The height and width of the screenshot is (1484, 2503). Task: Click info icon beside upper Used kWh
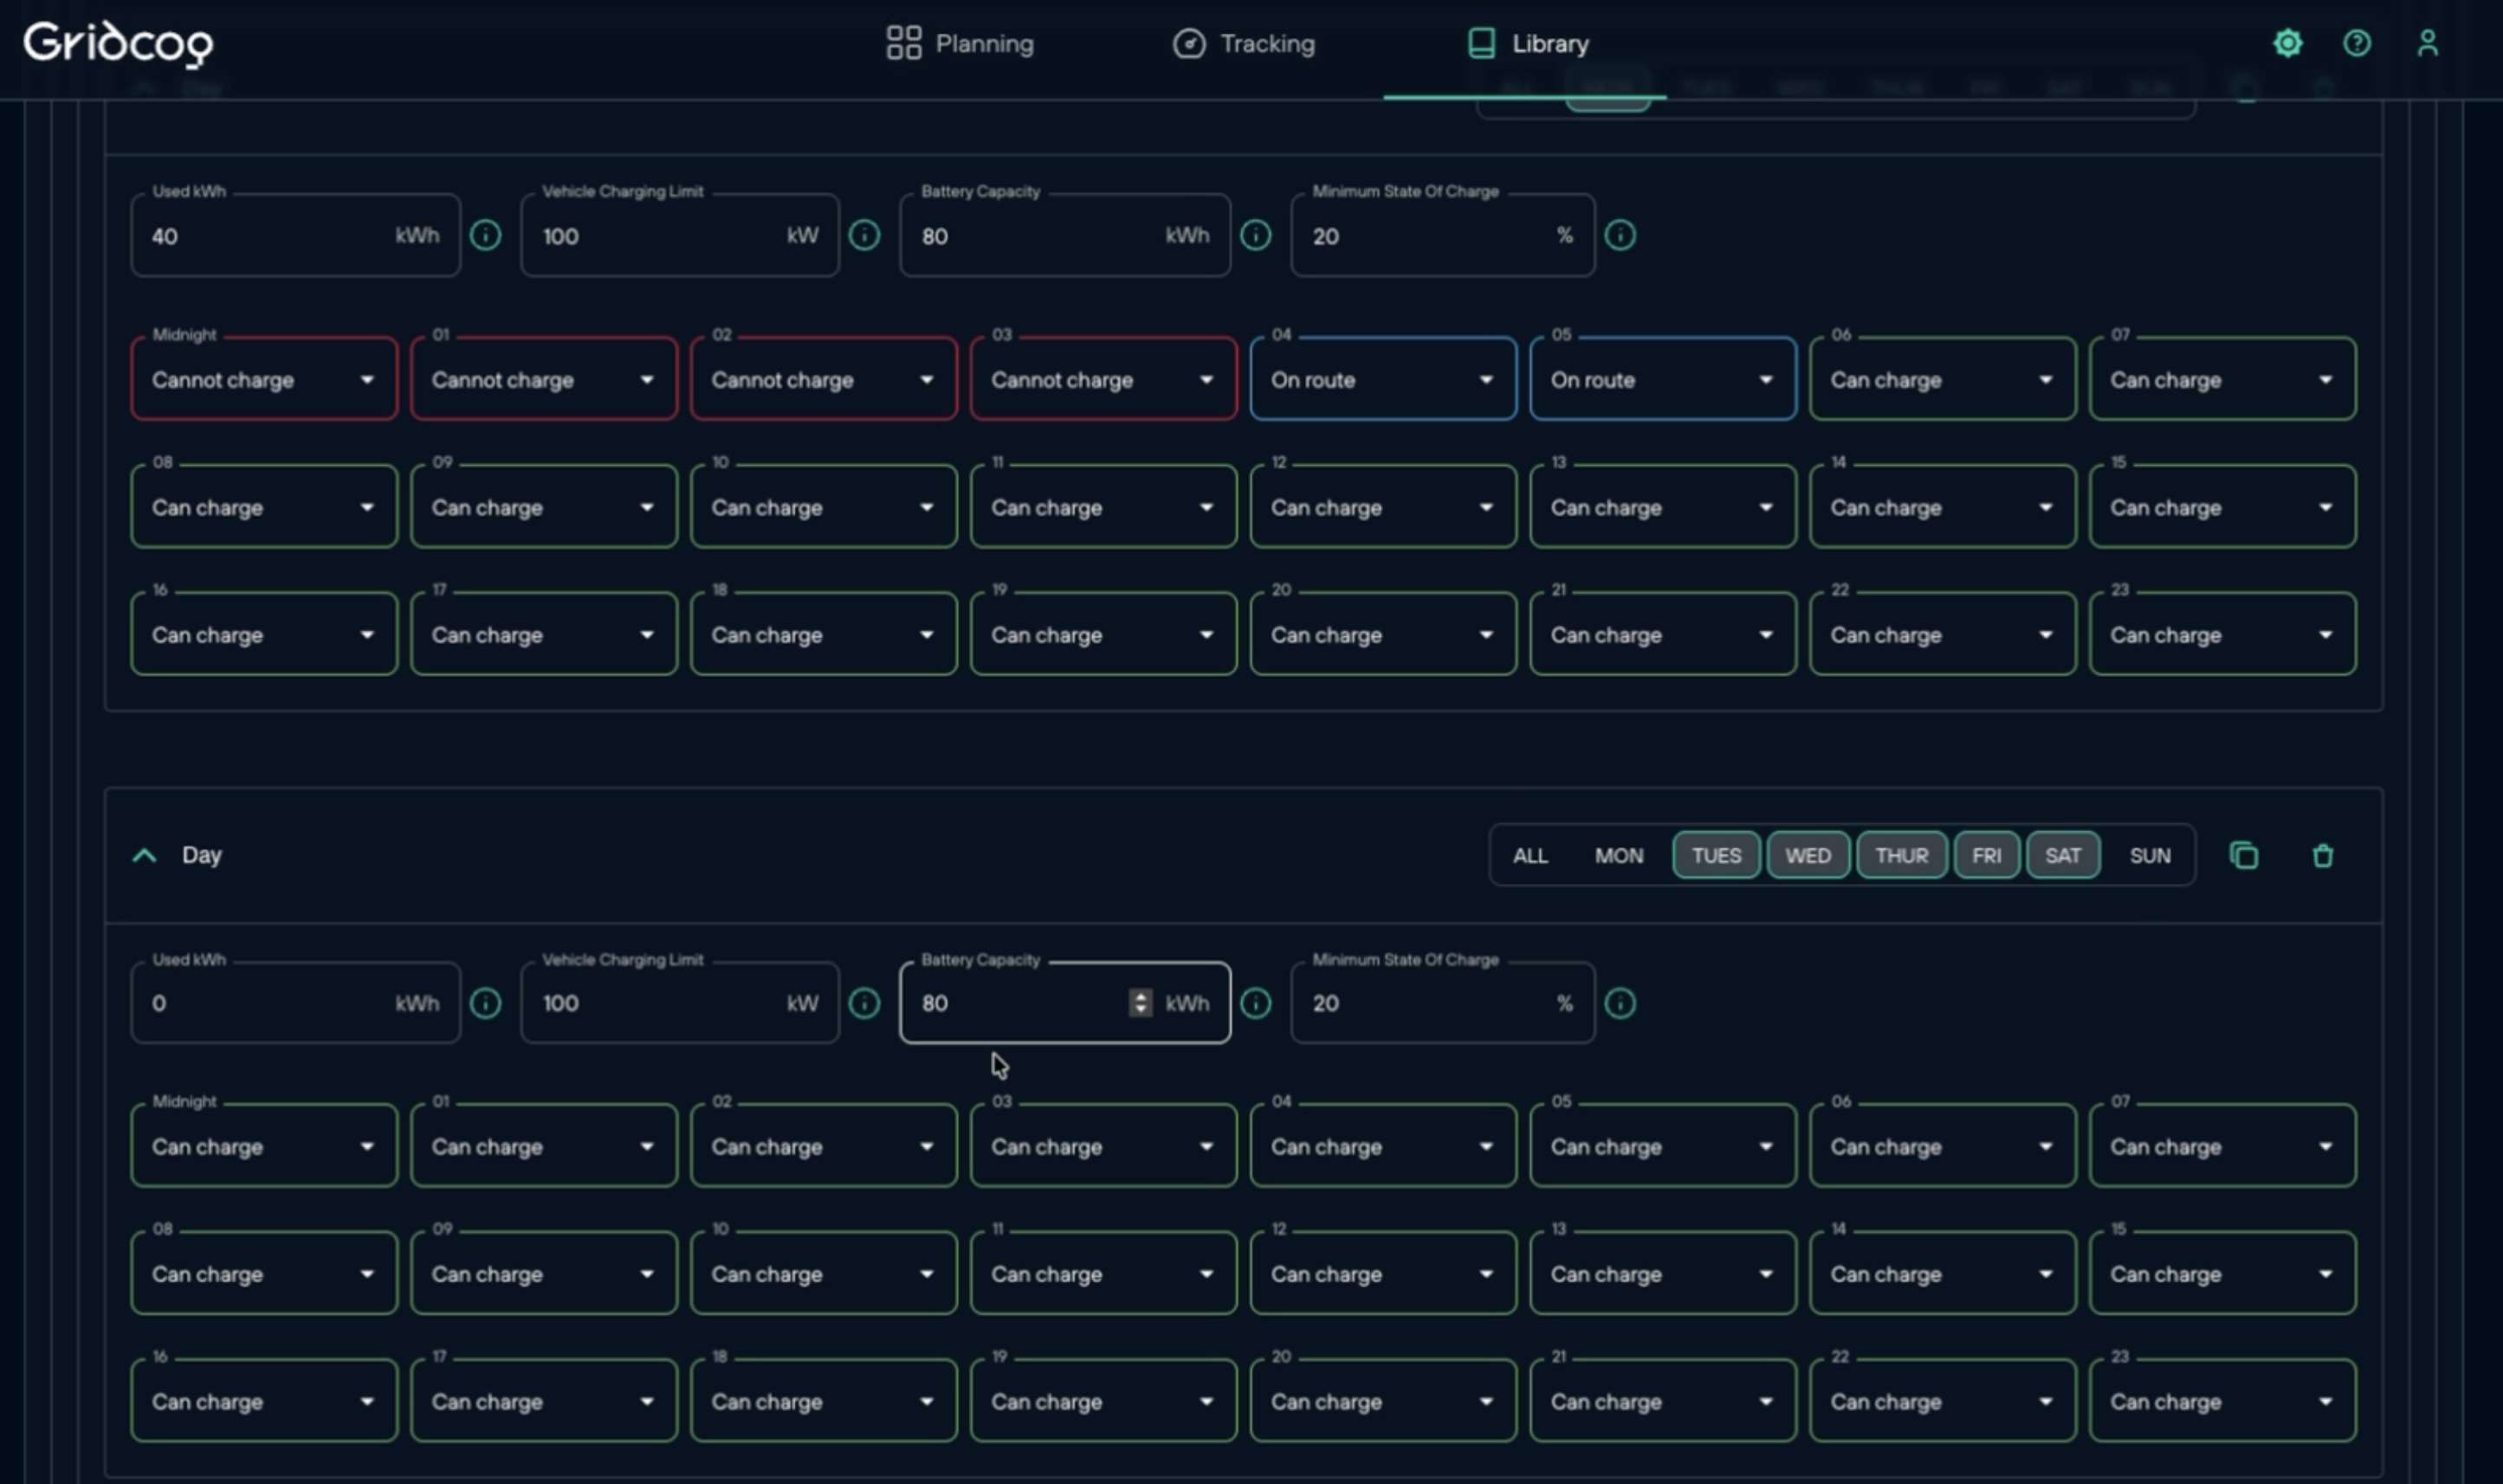pos(486,235)
